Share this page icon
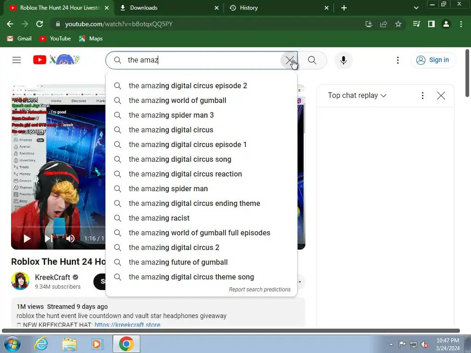The height and width of the screenshot is (353, 471). [383, 24]
